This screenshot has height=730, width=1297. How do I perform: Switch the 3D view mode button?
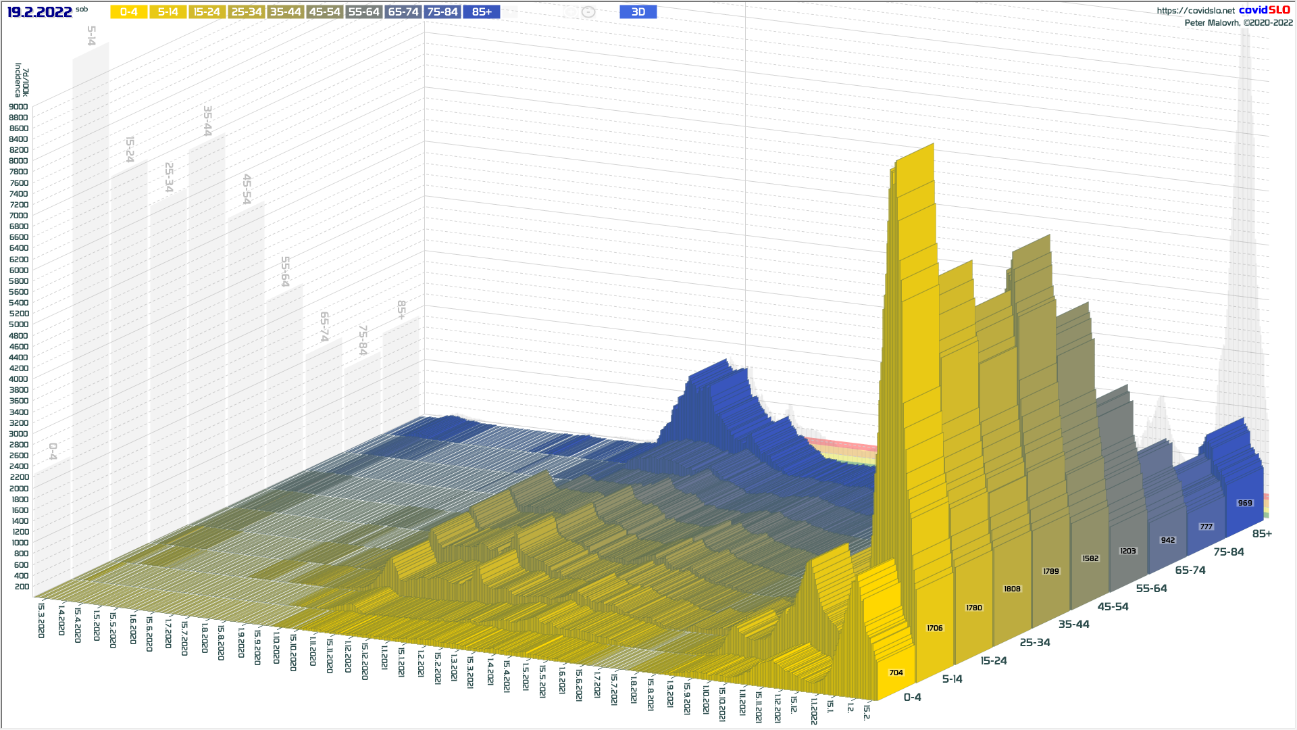[638, 12]
